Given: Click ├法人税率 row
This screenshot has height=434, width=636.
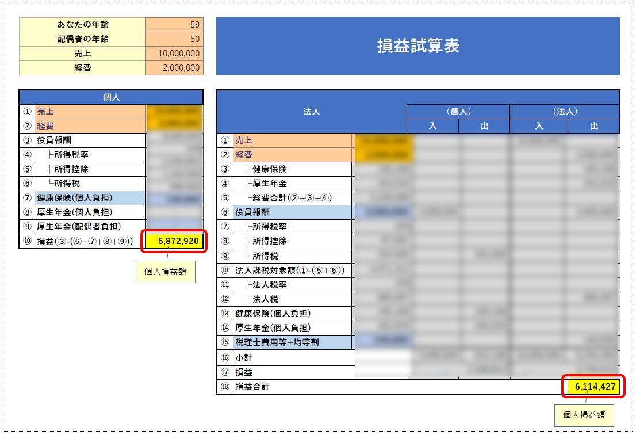Looking at the screenshot, I should point(294,284).
